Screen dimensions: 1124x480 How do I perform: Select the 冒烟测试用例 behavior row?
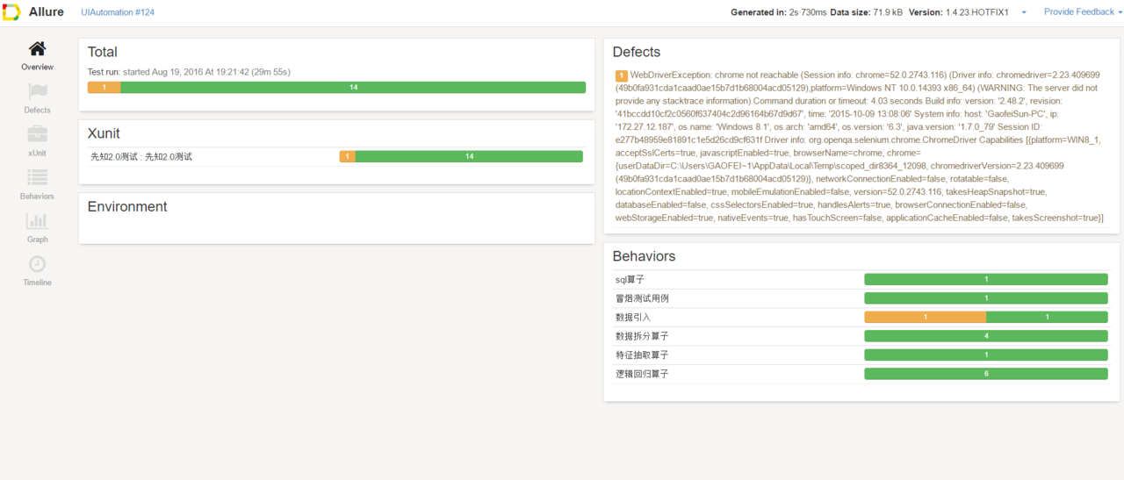(x=861, y=298)
